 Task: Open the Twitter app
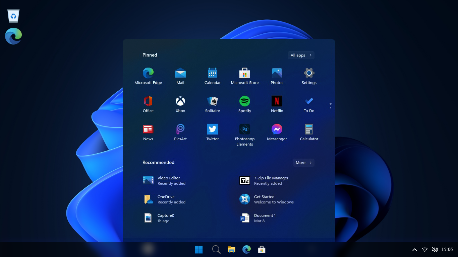pyautogui.click(x=213, y=133)
